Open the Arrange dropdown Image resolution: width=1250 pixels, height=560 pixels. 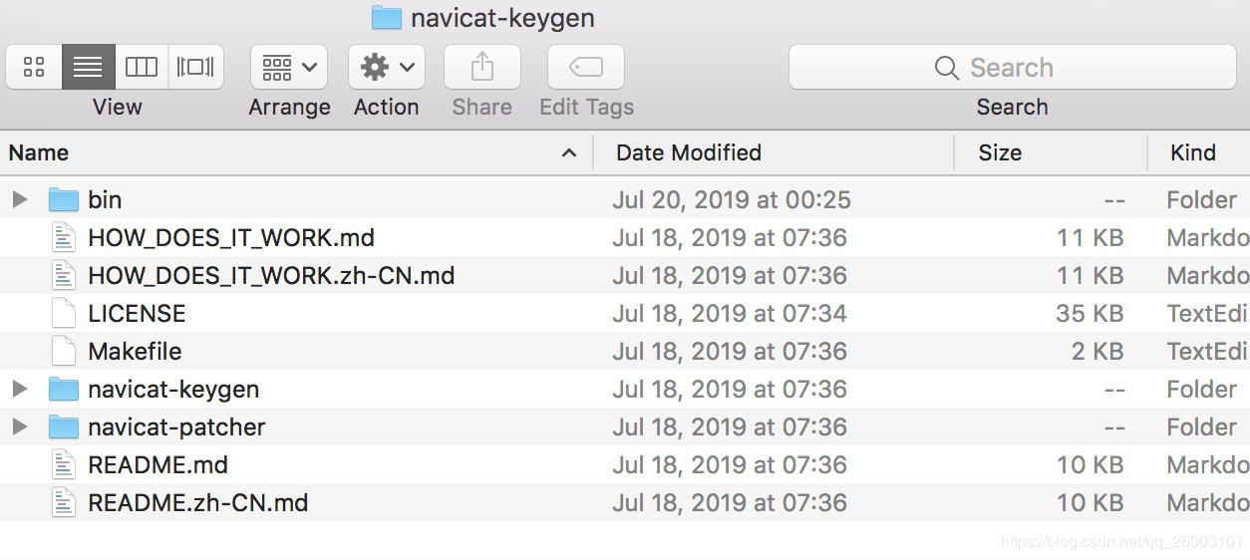click(x=289, y=67)
